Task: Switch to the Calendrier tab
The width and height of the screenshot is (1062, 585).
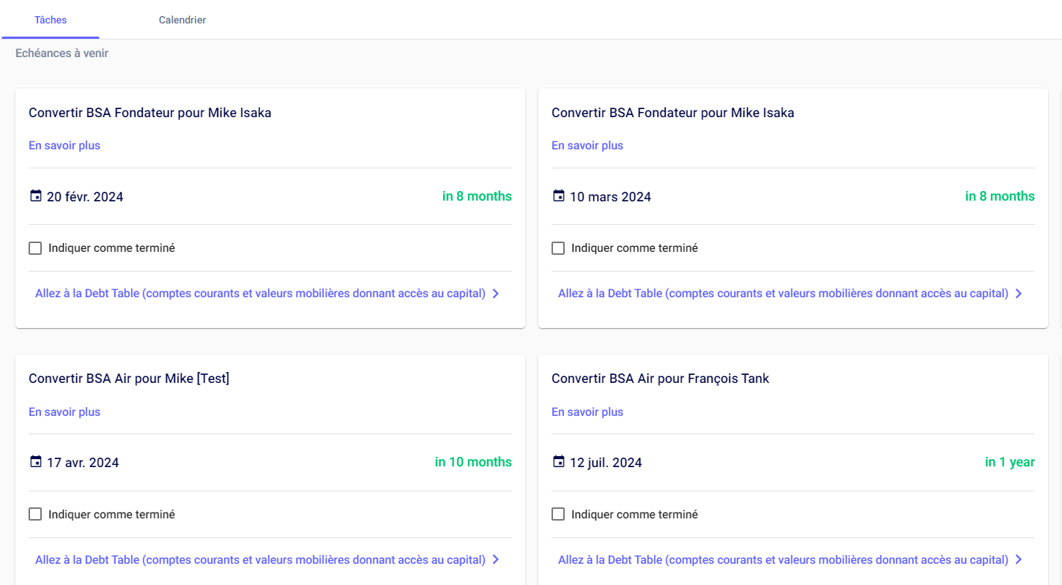Action: coord(182,20)
